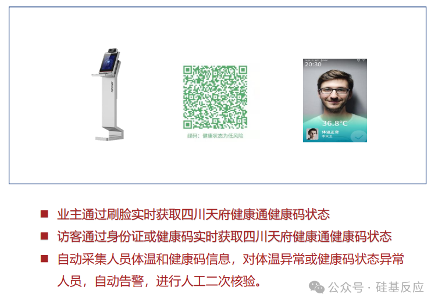Click the face temperature screen image
This screenshot has width=438, height=305.
point(335,101)
